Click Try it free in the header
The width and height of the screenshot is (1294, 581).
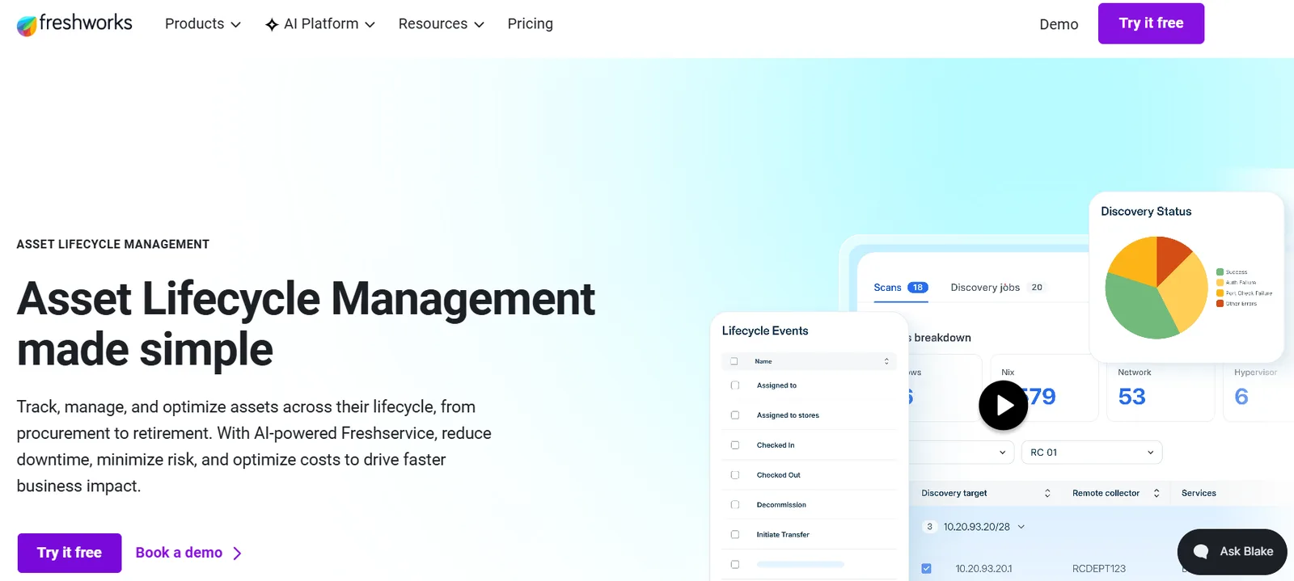[1151, 23]
